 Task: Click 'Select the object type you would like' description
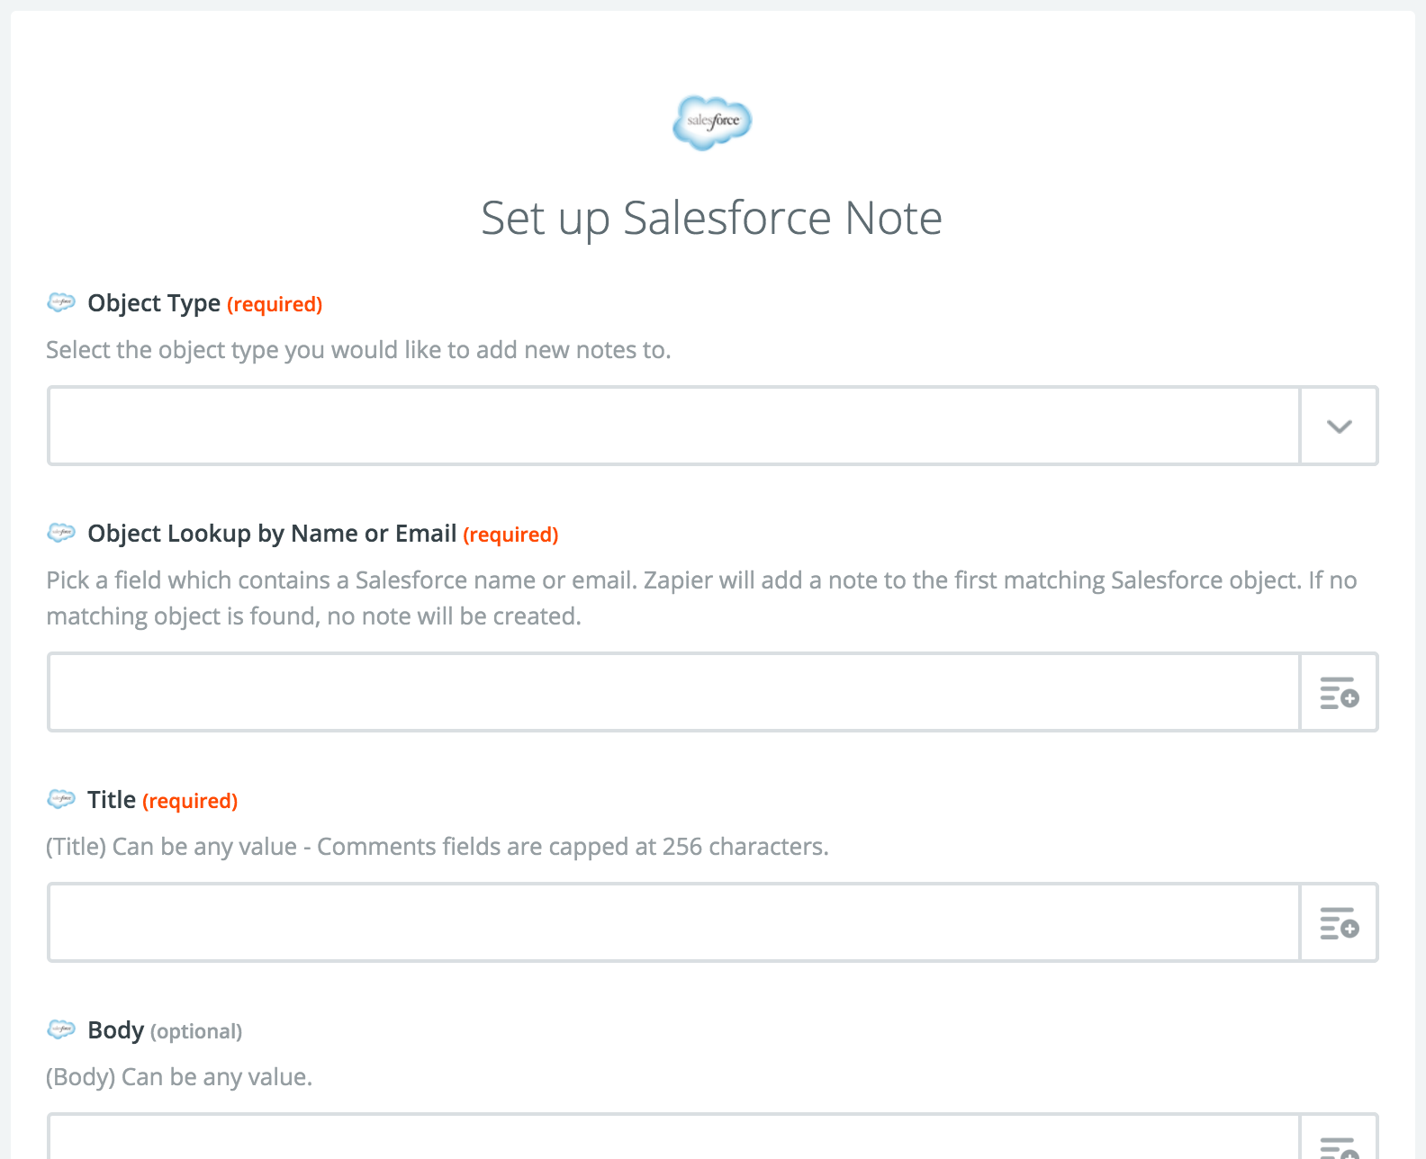358,350
